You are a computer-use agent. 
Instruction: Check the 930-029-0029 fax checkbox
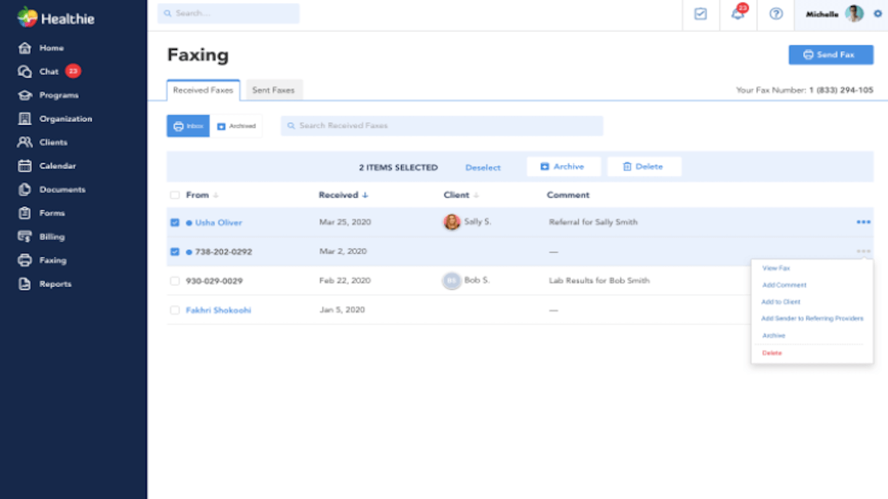[x=175, y=281]
